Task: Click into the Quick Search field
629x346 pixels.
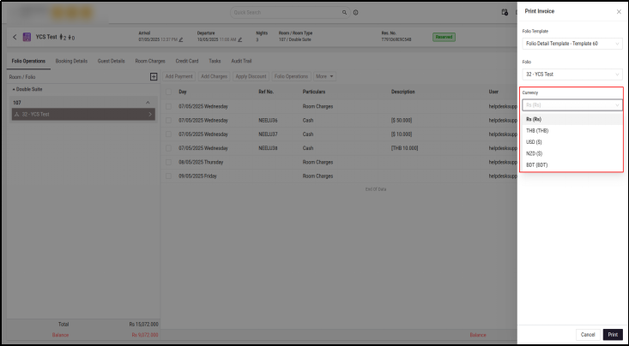Action: [287, 12]
